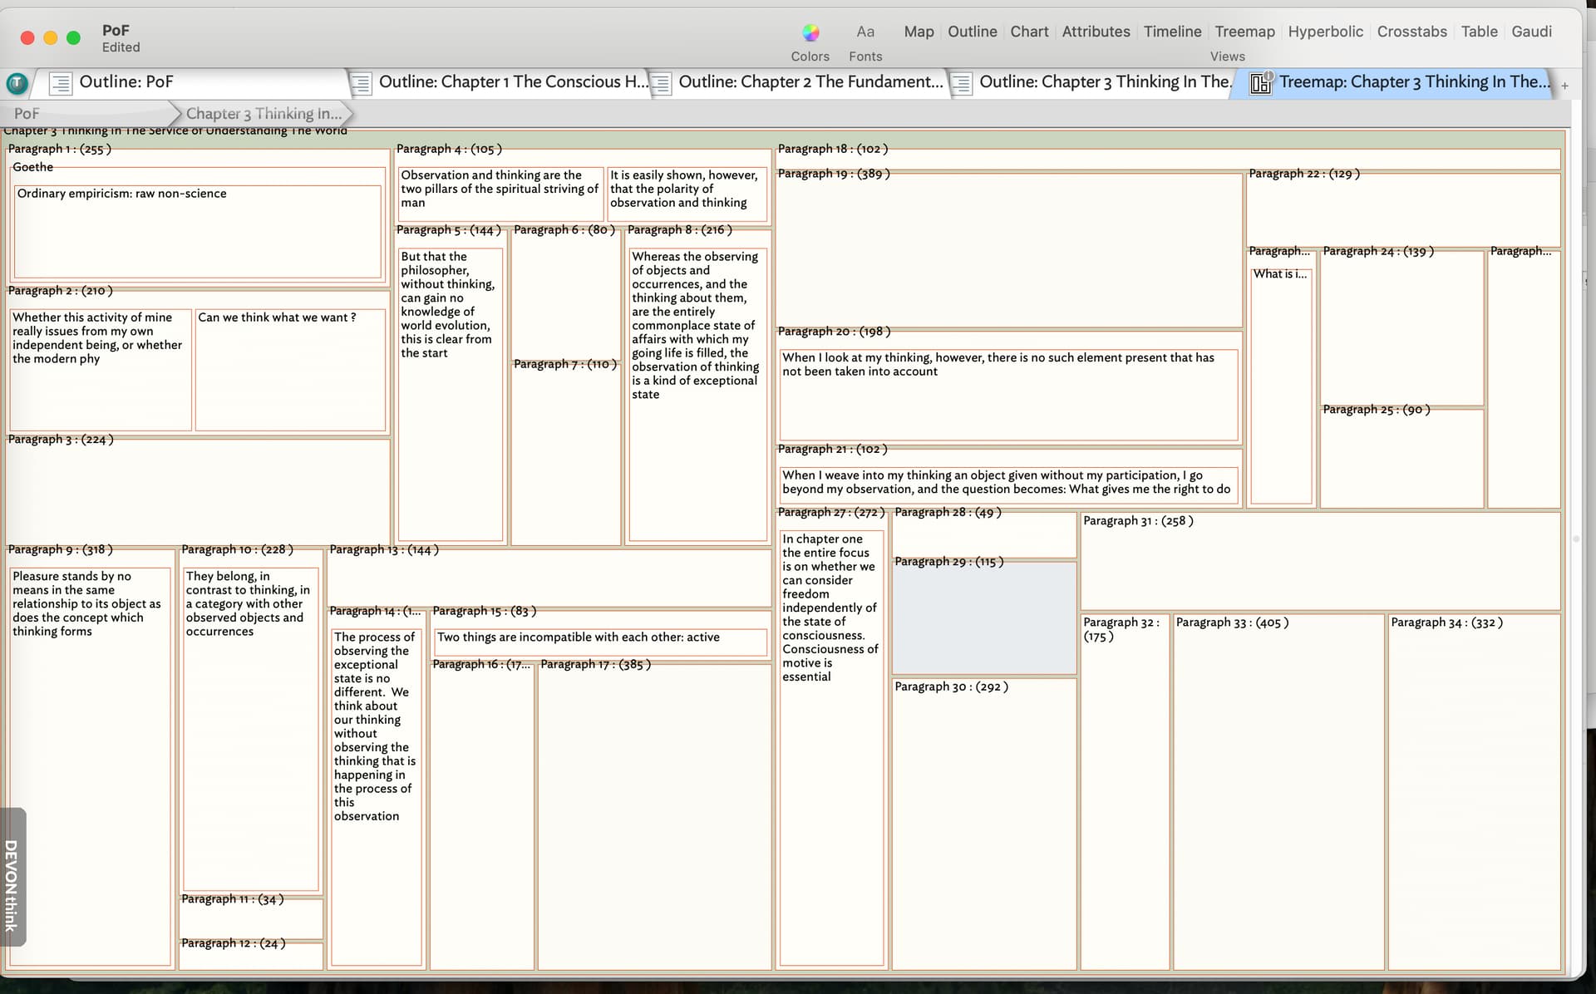1596x994 pixels.
Task: Select the 'What is i...' note
Action: click(1281, 386)
